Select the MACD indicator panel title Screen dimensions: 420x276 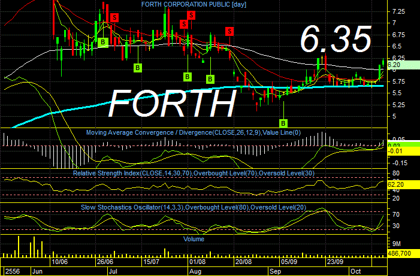click(x=194, y=132)
